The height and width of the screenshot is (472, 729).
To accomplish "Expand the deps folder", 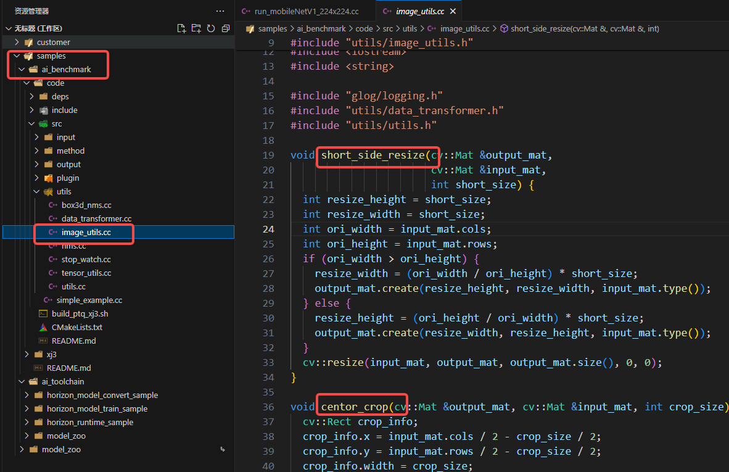I will [60, 96].
